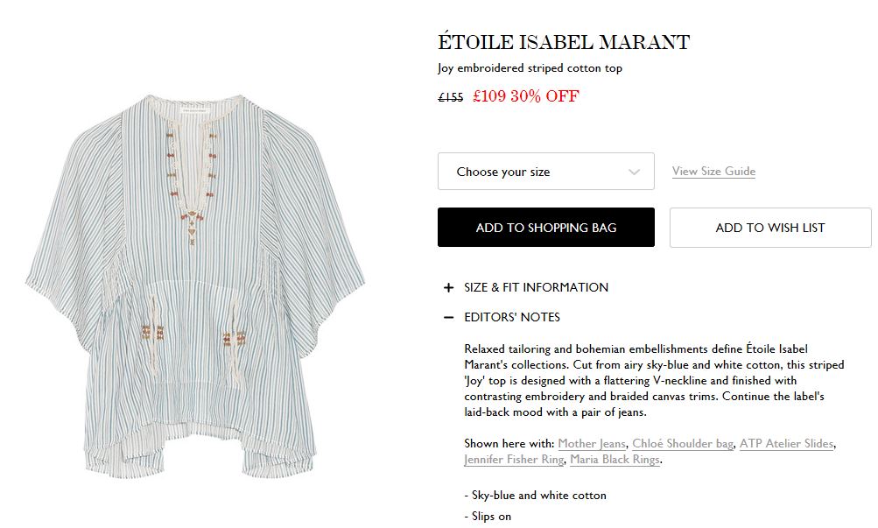
Task: Click the plus icon beside Size & Fit Information
Action: (x=448, y=287)
